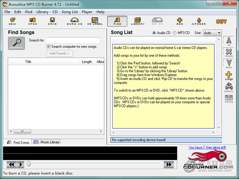Screen dimensions: 239x179
Task: Click the Rip CD toolbar icon
Action: 157,21
